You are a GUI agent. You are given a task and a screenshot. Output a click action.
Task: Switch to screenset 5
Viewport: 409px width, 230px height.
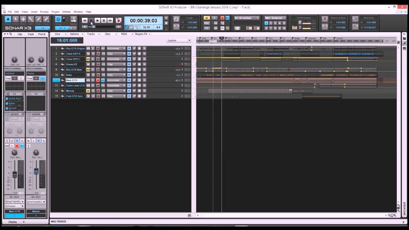tap(284, 23)
